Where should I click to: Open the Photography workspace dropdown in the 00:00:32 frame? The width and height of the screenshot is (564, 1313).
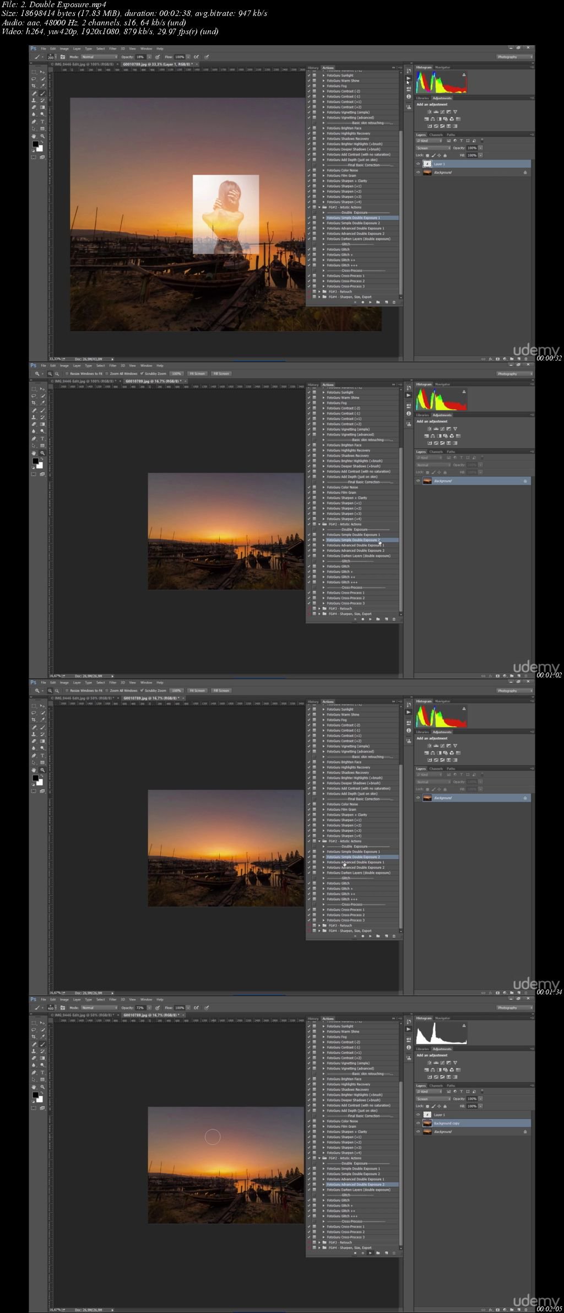click(x=515, y=57)
